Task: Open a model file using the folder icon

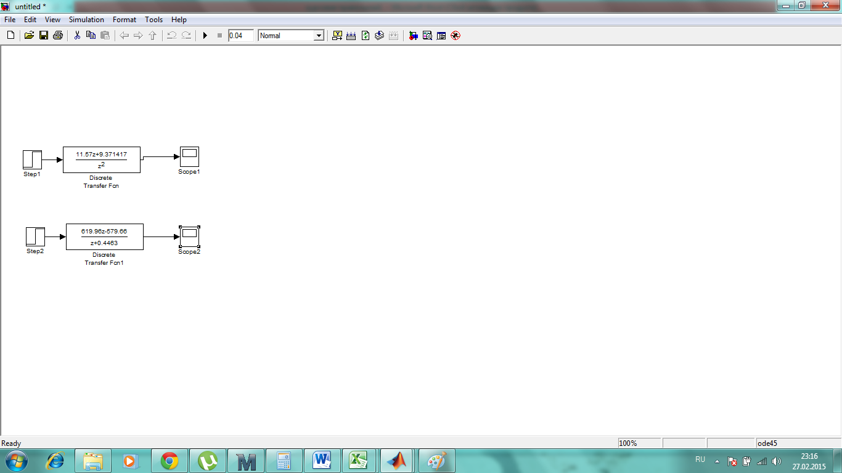Action: [29, 36]
